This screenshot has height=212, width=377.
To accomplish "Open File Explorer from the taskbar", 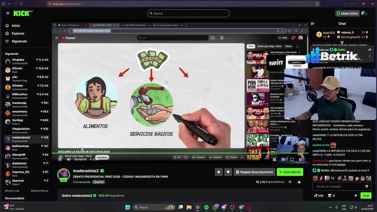I will (189, 207).
